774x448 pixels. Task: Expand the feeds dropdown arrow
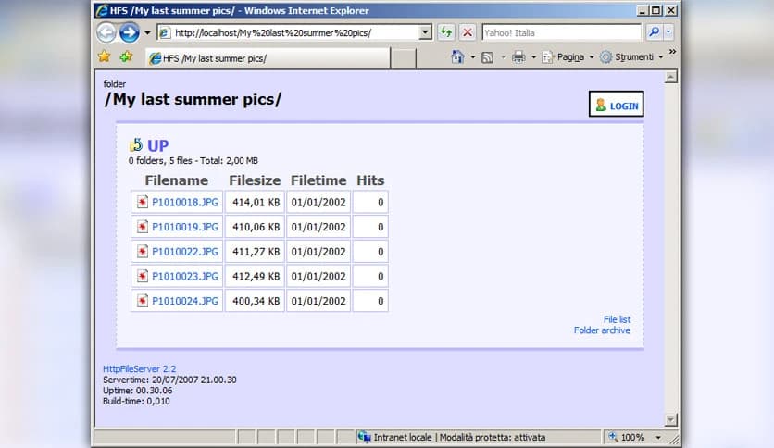[503, 57]
